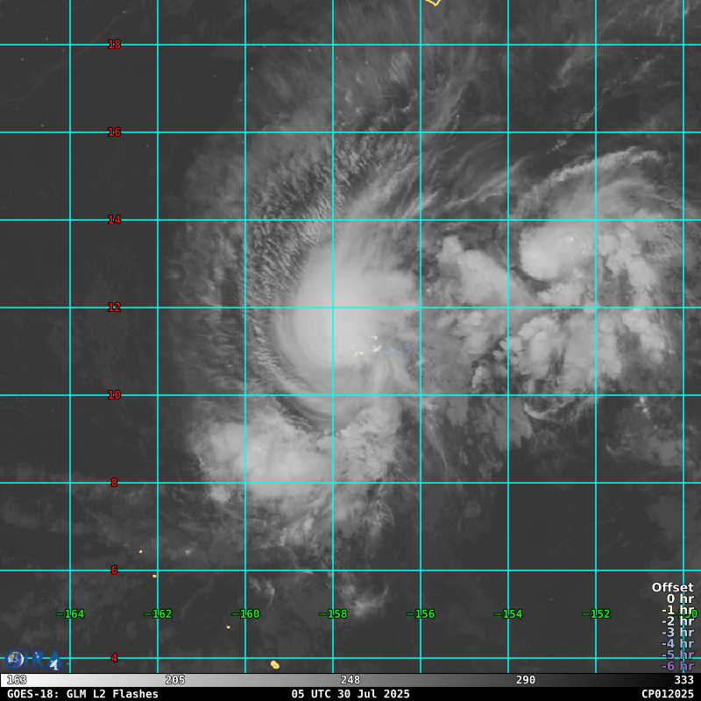The height and width of the screenshot is (701, 701).
Task: Select the 0 hr offset legend entry
Action: pos(680,599)
